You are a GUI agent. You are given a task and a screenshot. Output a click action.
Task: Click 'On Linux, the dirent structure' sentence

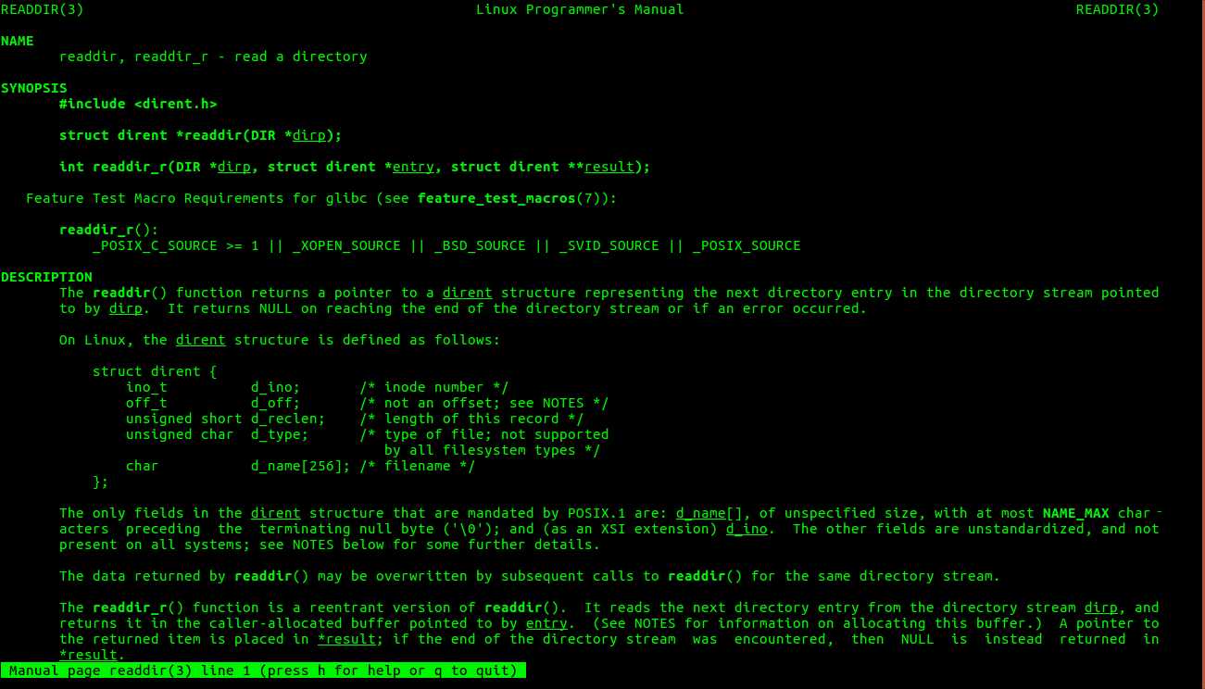click(x=280, y=340)
